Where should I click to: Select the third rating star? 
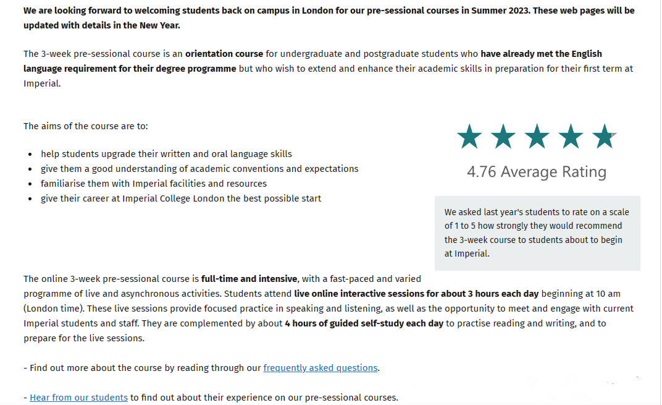click(537, 137)
